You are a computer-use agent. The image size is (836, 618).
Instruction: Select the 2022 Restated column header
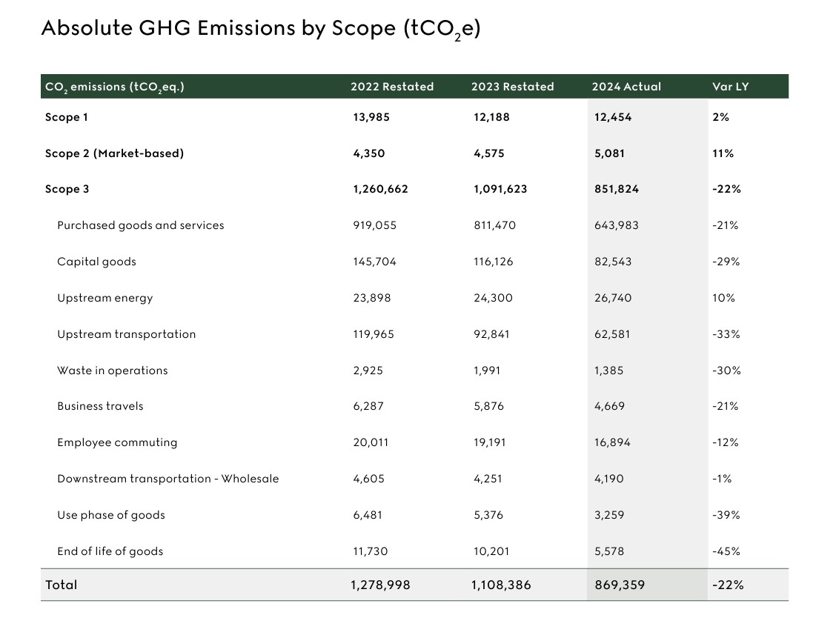[392, 87]
